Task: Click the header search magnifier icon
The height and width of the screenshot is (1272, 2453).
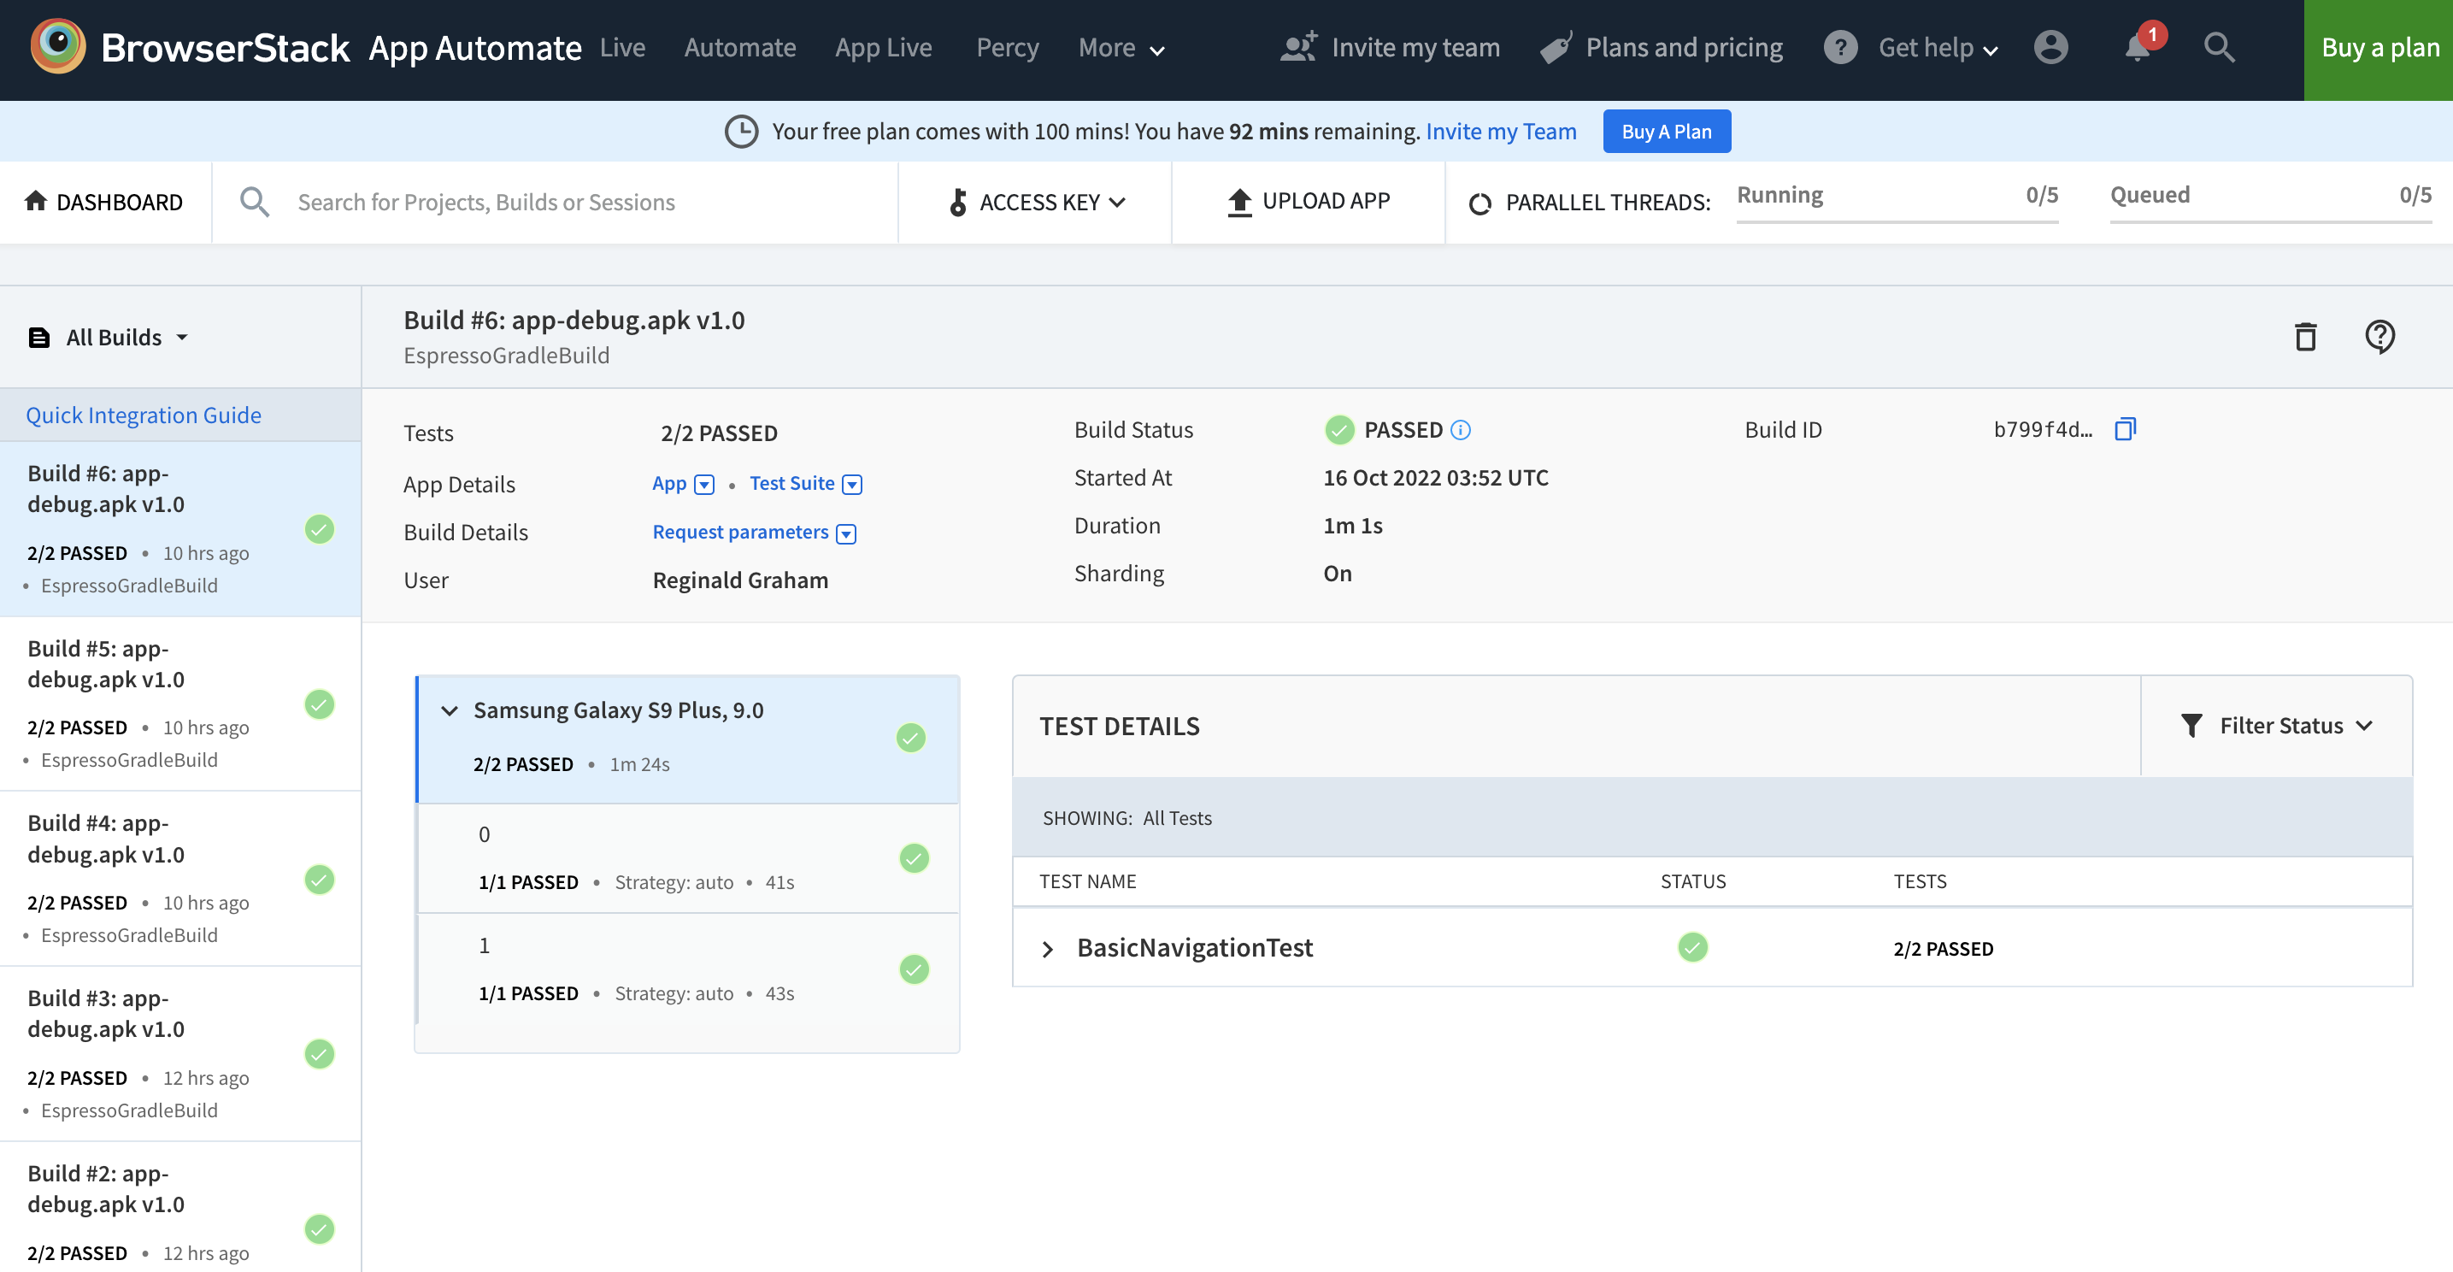Action: coord(2218,48)
